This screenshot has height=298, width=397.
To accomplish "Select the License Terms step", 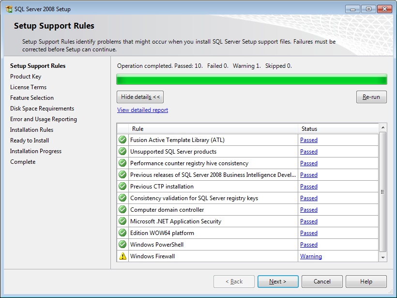I will tap(29, 87).
